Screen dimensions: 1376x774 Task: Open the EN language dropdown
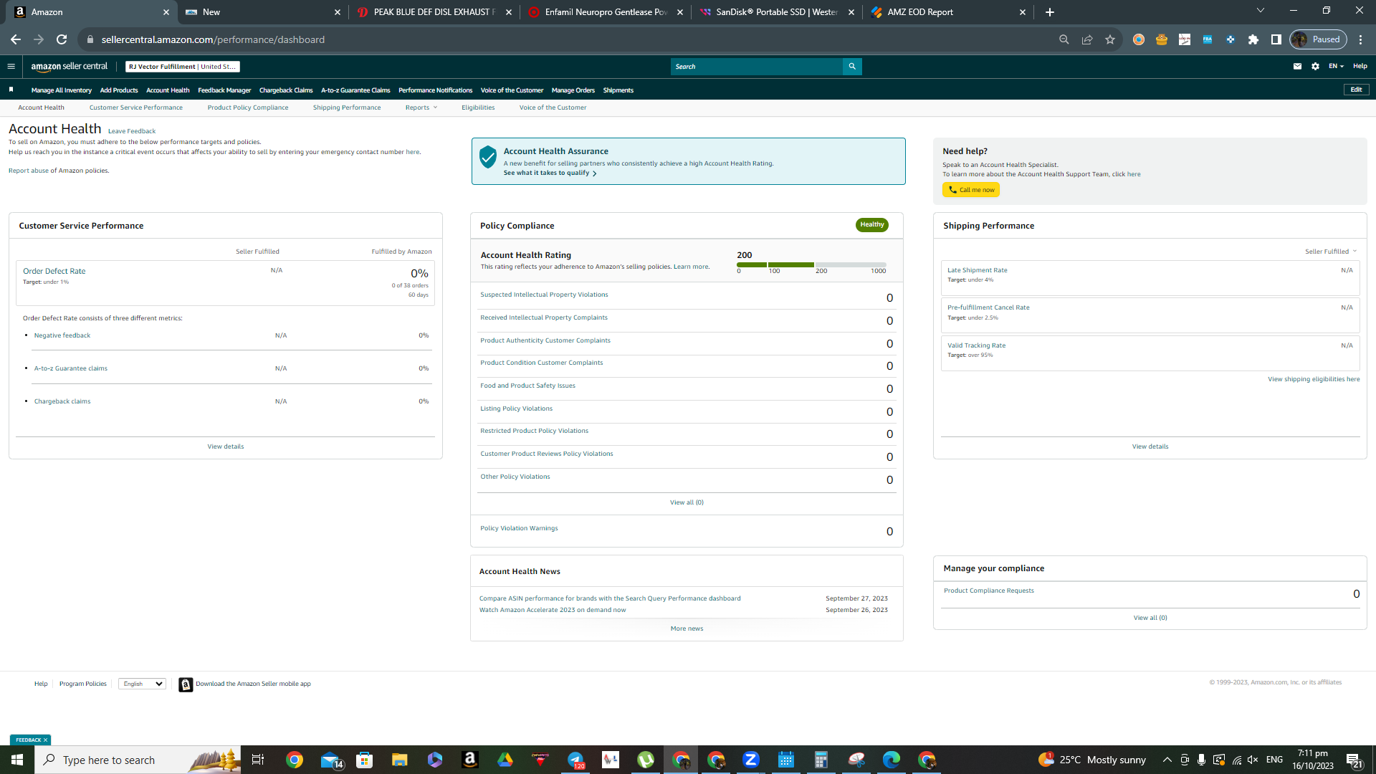click(1336, 67)
